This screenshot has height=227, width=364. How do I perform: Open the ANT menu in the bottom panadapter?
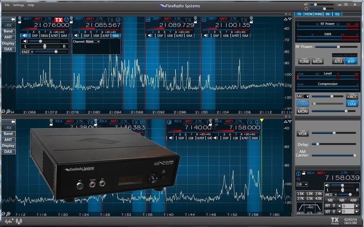(x=8, y=140)
